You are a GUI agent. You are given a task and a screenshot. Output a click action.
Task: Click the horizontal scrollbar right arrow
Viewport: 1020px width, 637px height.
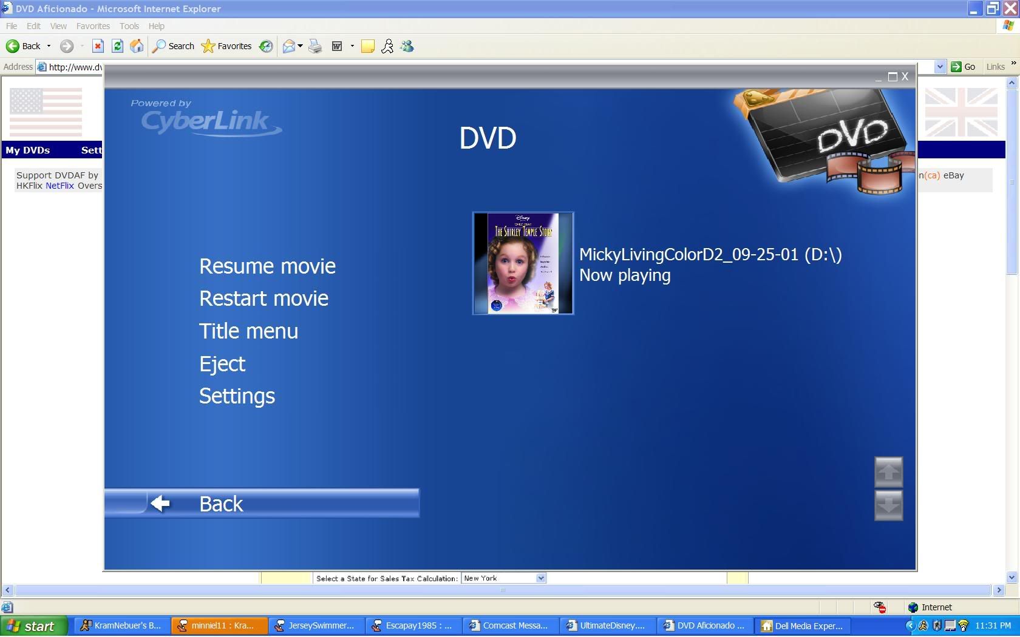click(x=999, y=590)
